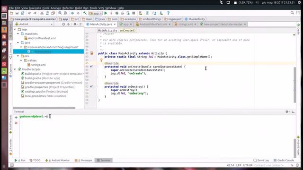
Task: Toggle the Structure side panel tab
Action: coord(10,51)
